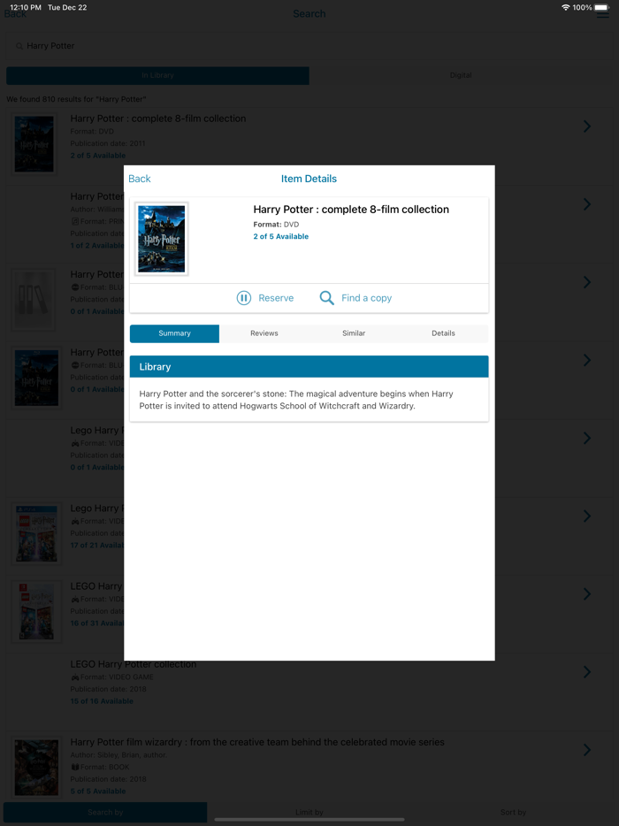Tap the Wi-Fi status icon
Screen dimensions: 619x826
point(566,7)
